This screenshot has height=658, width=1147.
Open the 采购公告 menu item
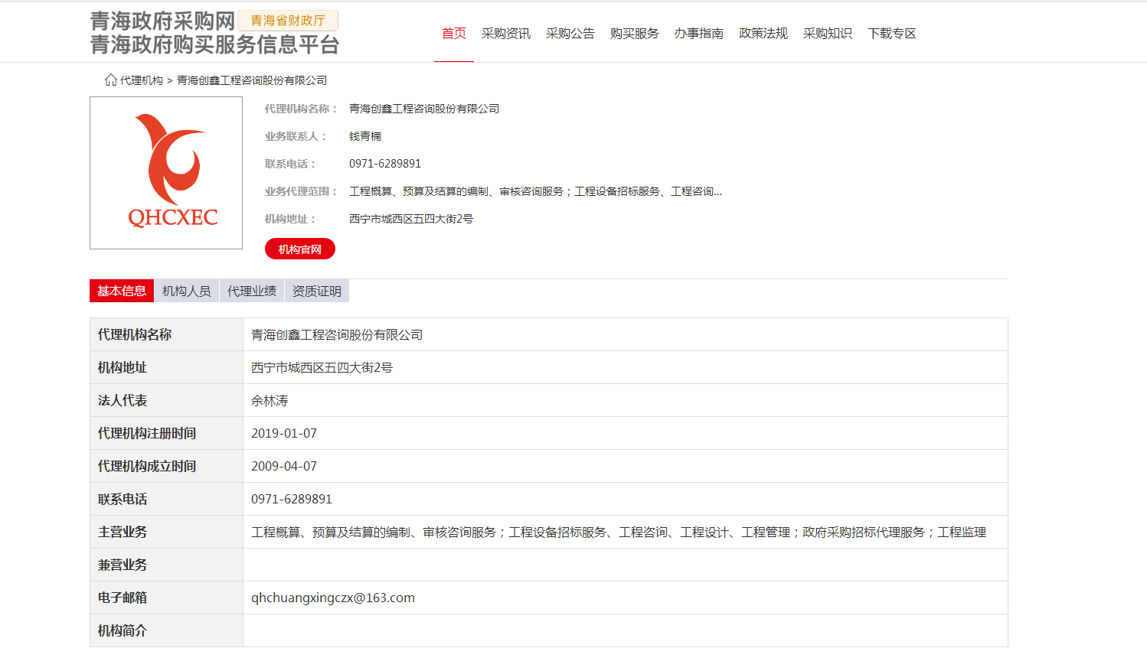(x=570, y=34)
